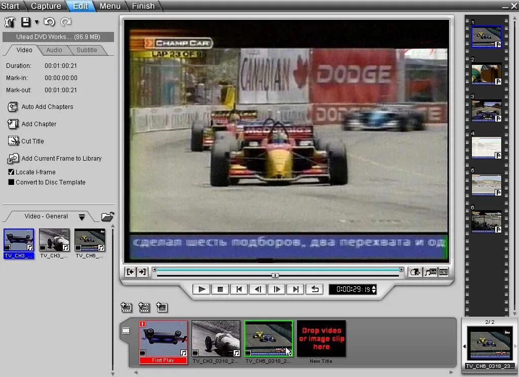This screenshot has width=519, height=377.
Task: Select chapter 6 thumbnail in filmstrip
Action: 486,222
